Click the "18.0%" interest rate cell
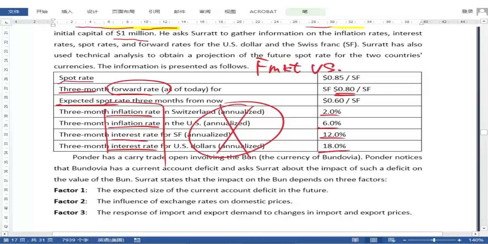Screen dimensions: 488x244 tap(370, 146)
